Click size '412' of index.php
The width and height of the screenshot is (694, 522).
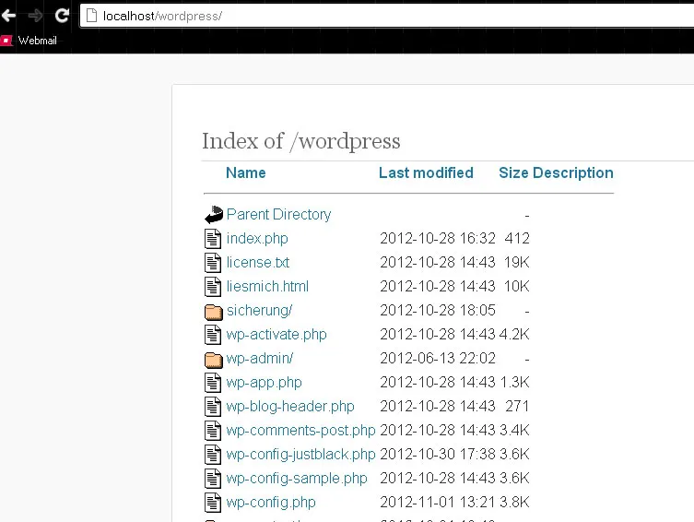(517, 238)
